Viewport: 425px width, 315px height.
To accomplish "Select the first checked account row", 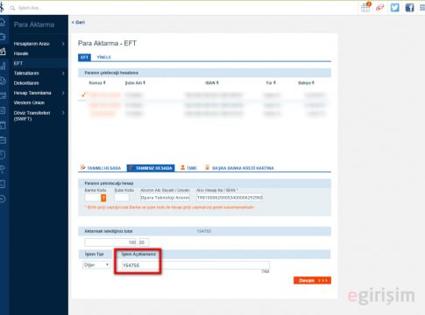I will tap(204, 95).
